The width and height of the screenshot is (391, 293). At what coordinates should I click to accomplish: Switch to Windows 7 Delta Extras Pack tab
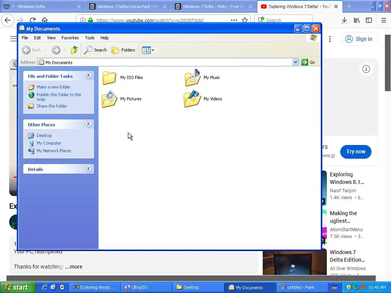pyautogui.click(x=128, y=6)
